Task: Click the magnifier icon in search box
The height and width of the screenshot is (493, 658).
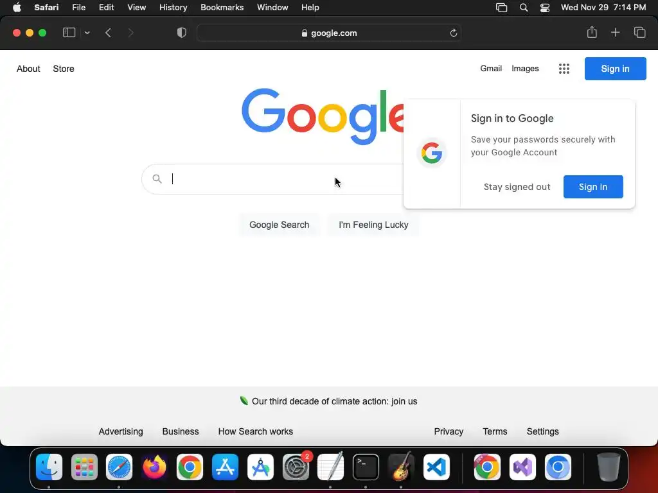Action: pyautogui.click(x=157, y=179)
